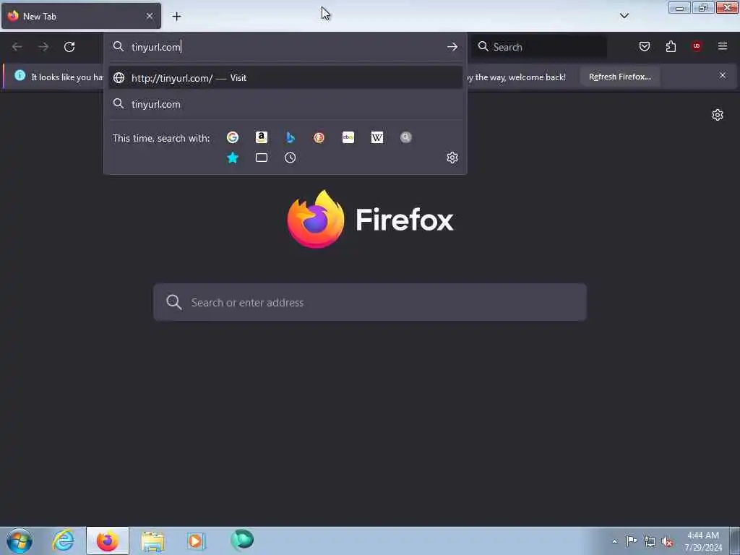Image resolution: width=740 pixels, height=555 pixels.
Task: Open search settings gear in the URL dropdown
Action: point(452,158)
